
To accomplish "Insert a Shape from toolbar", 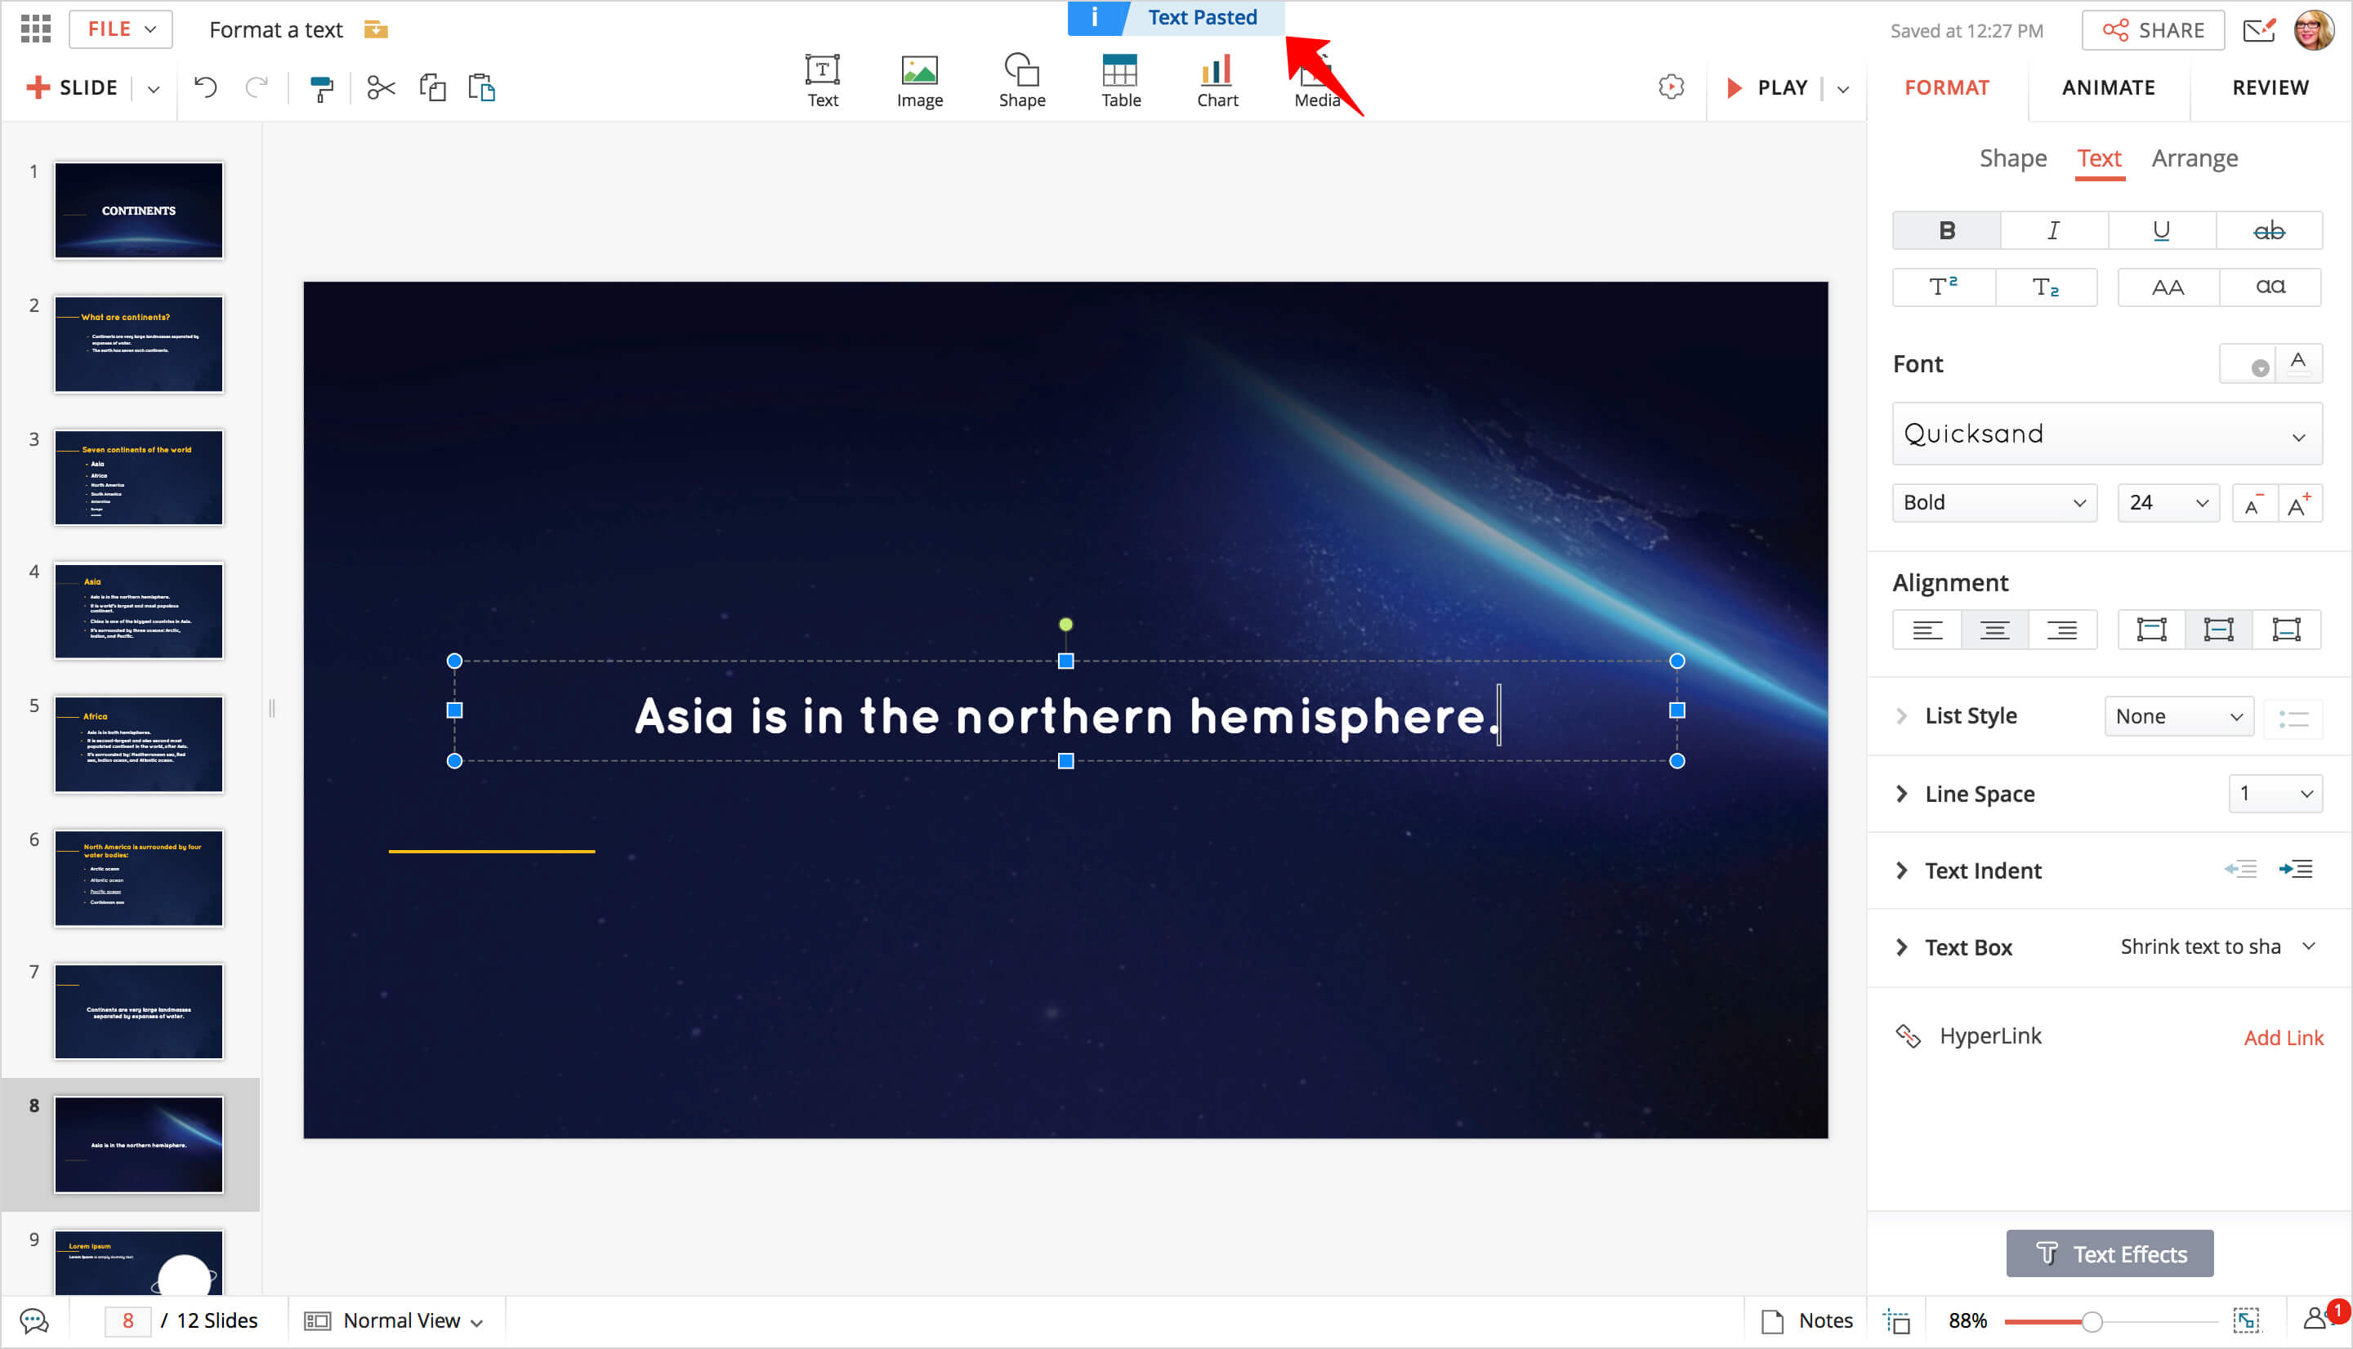I will pyautogui.click(x=1021, y=81).
